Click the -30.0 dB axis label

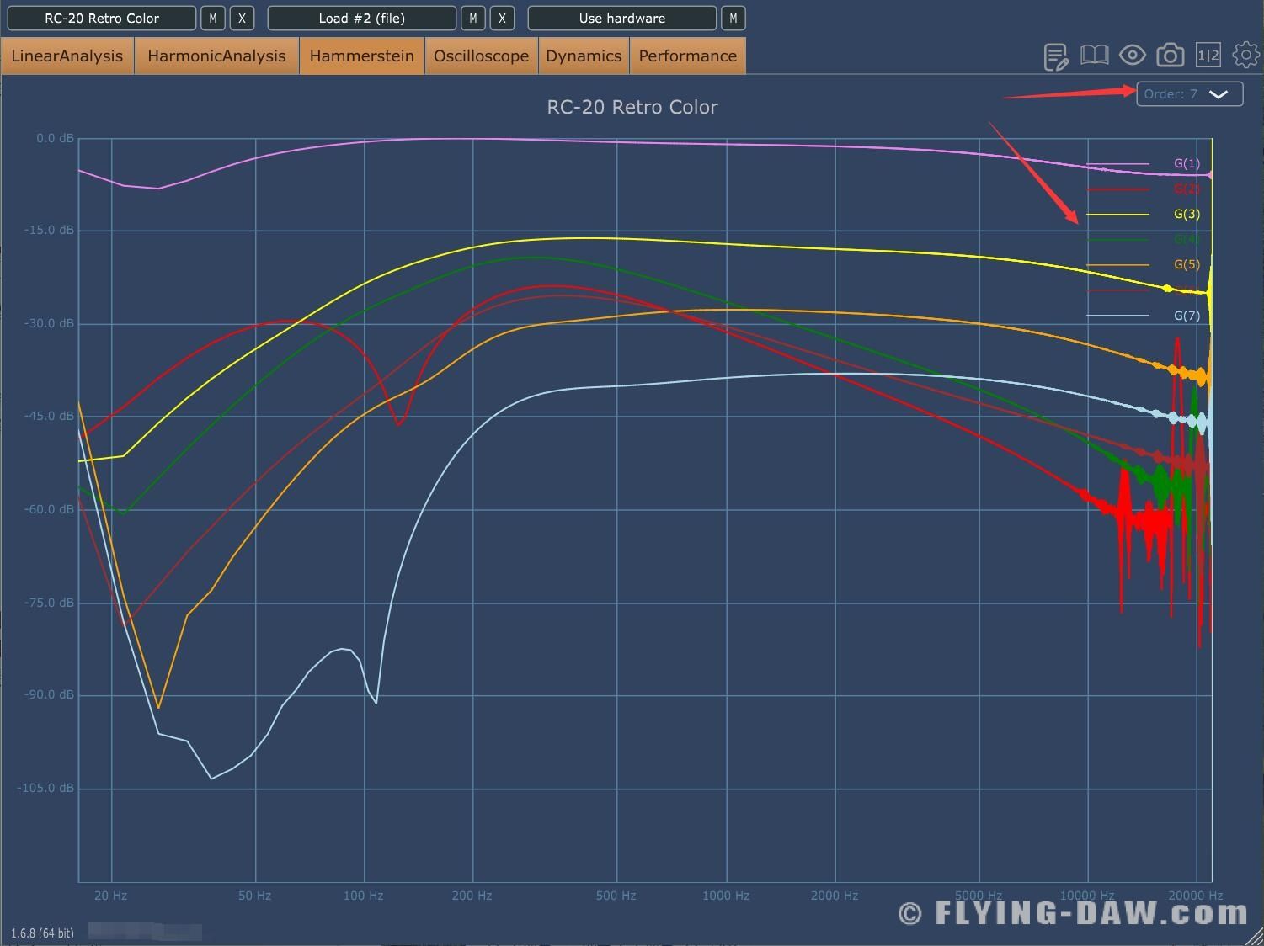point(48,323)
